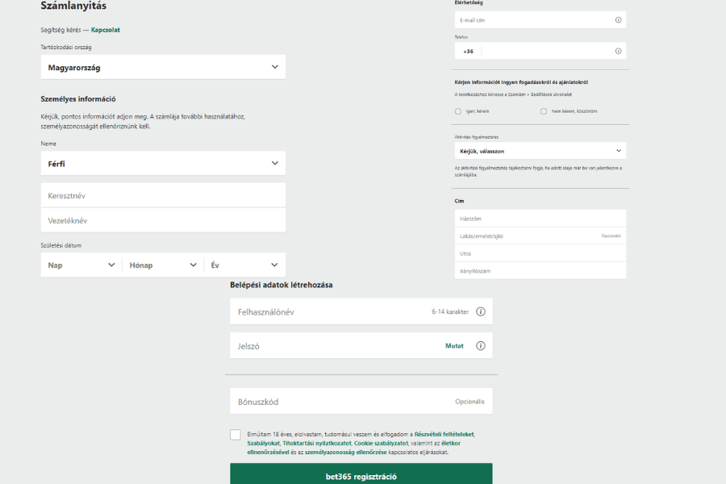Viewport: 726px width, 484px height.
Task: Open the személyazonosság ellenőrzése link
Action: click(345, 452)
